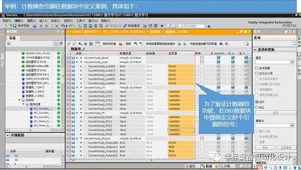Select the 向下 search direction radio
Viewport: 301px width, 170px height.
pyautogui.click(x=257, y=102)
